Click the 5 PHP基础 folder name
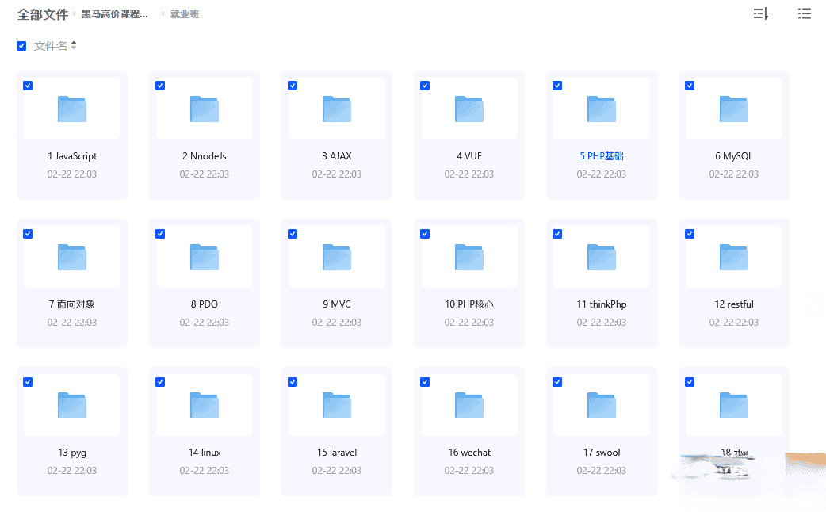The height and width of the screenshot is (512, 826). coord(602,156)
